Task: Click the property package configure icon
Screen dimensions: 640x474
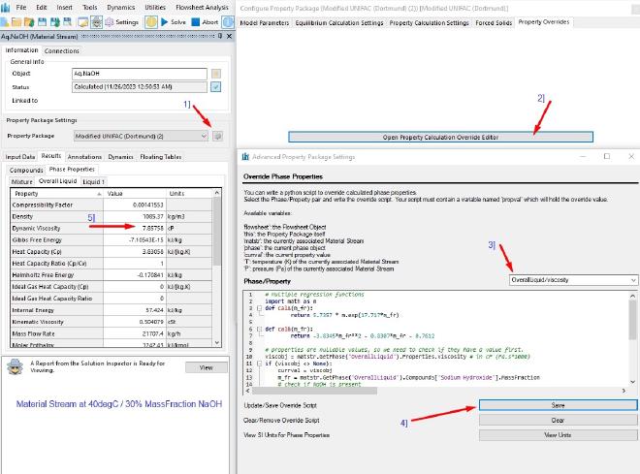Action: click(x=217, y=136)
